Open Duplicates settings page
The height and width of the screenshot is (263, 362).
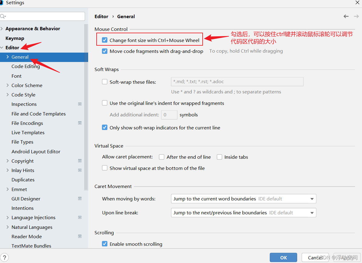(23, 180)
